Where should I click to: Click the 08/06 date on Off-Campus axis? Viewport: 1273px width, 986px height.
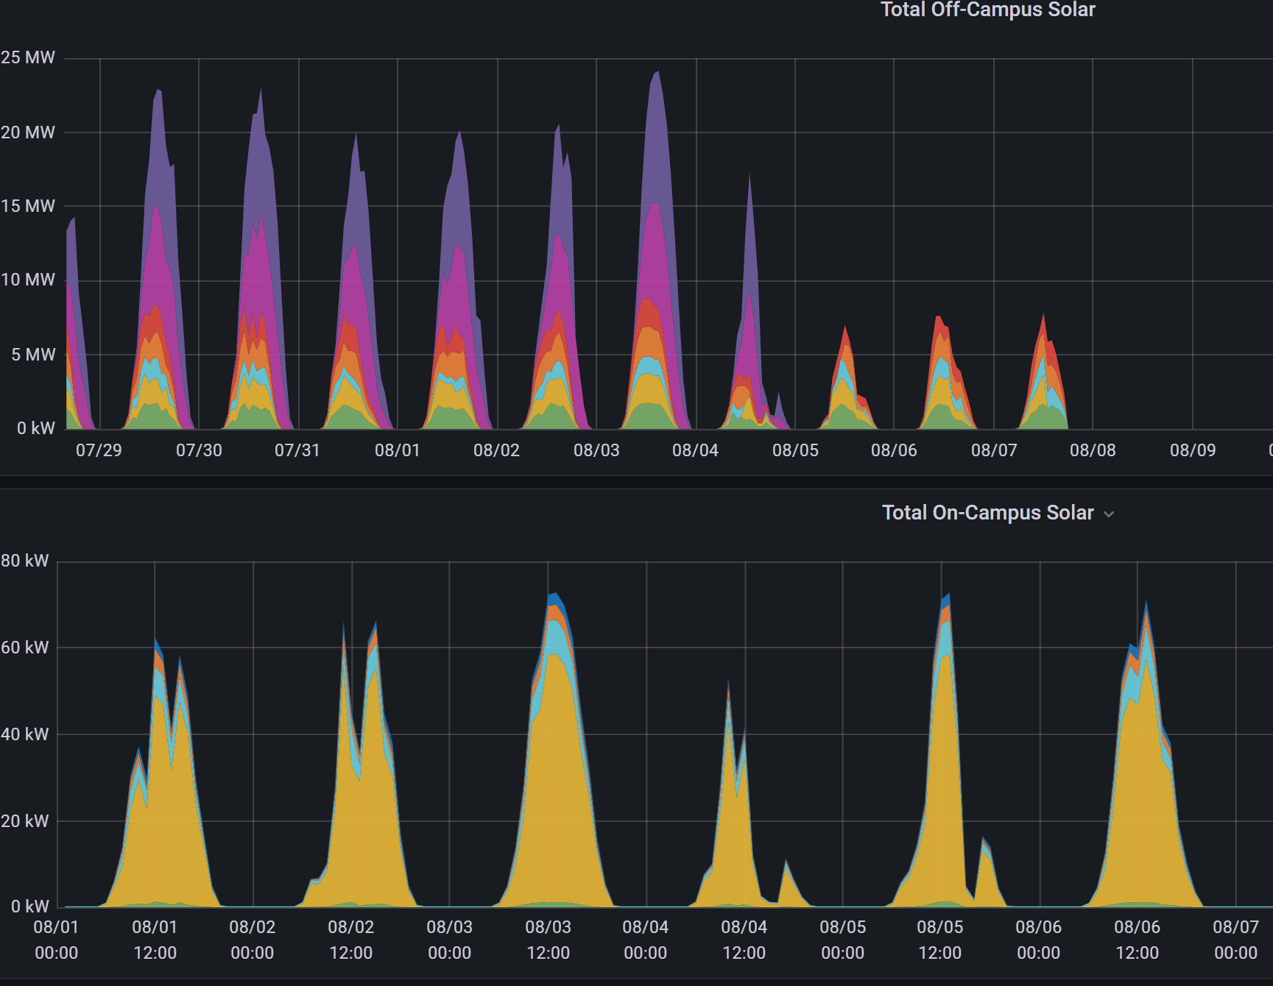(894, 450)
